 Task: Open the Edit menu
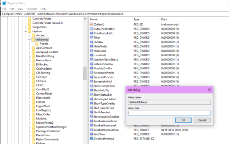pyautogui.click(x=12, y=9)
